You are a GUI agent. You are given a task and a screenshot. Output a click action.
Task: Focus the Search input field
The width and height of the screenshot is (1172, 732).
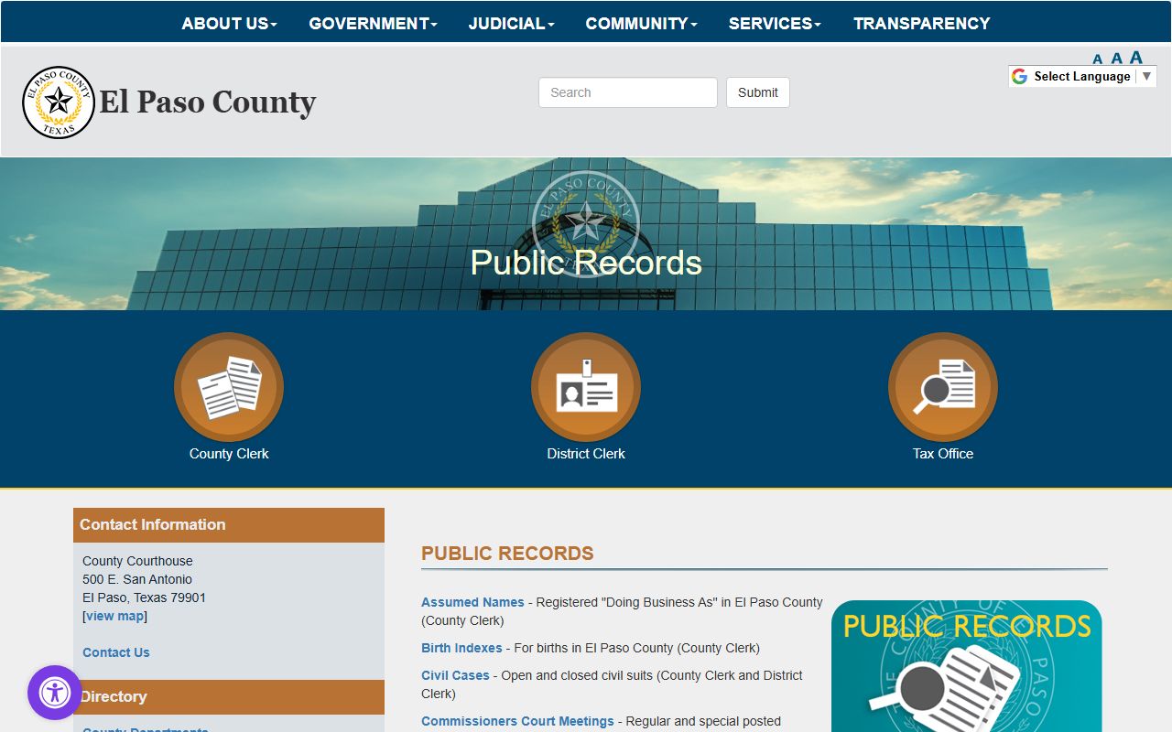[x=628, y=92]
